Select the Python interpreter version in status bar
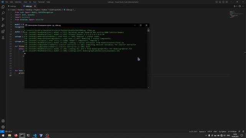246x138 pixels. point(232,131)
